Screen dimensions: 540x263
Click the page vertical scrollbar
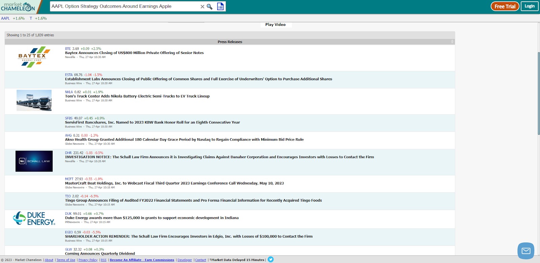[539, 138]
